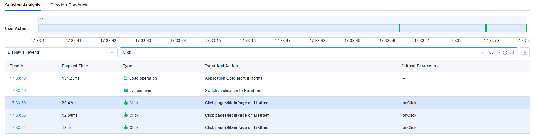Image resolution: width=534 pixels, height=139 pixels.
Task: Go to next search match with down chevron
Action: coord(498,52)
